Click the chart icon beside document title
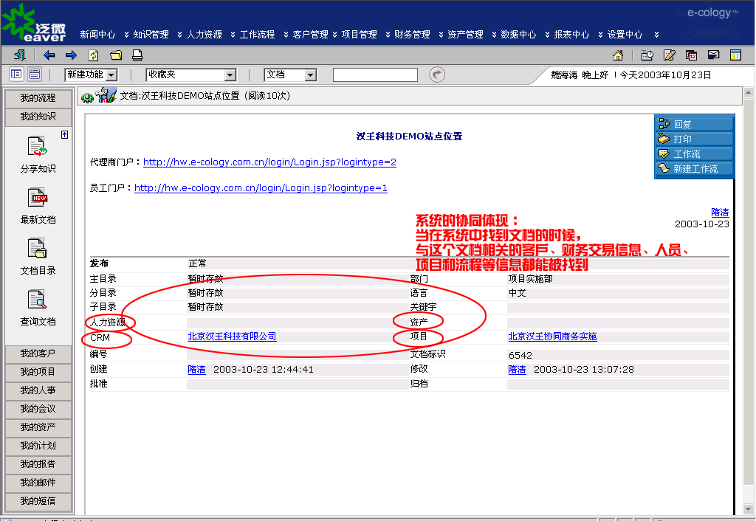This screenshot has width=756, height=521. (x=106, y=95)
